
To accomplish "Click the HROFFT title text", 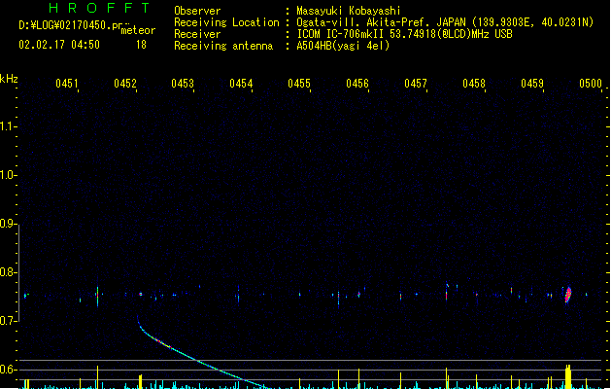I will click(99, 8).
